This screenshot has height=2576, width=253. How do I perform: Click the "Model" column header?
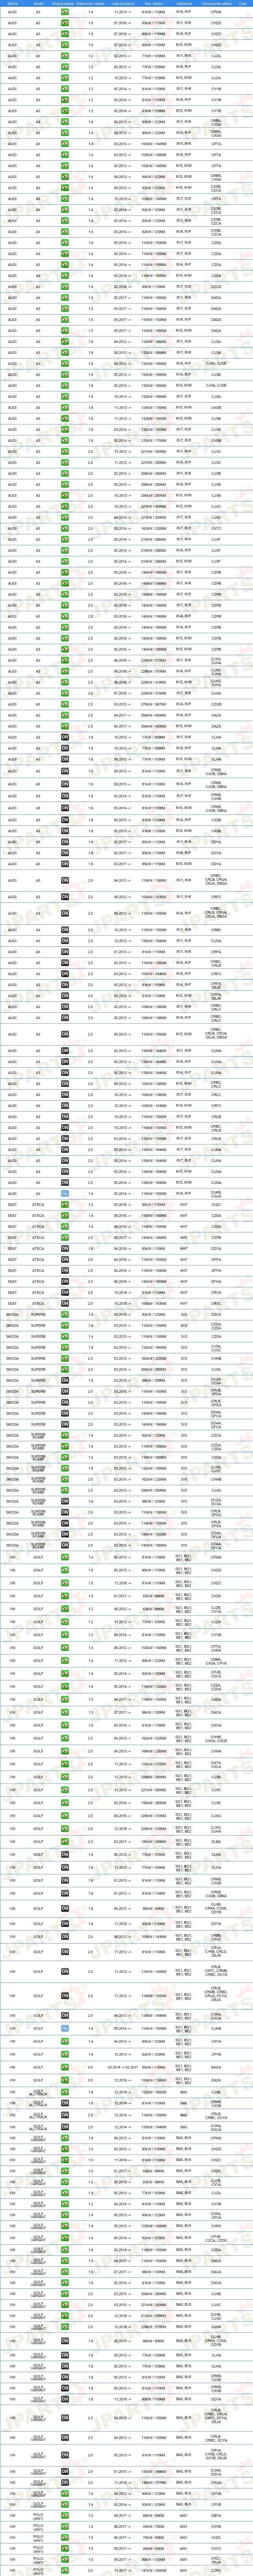click(x=38, y=3)
